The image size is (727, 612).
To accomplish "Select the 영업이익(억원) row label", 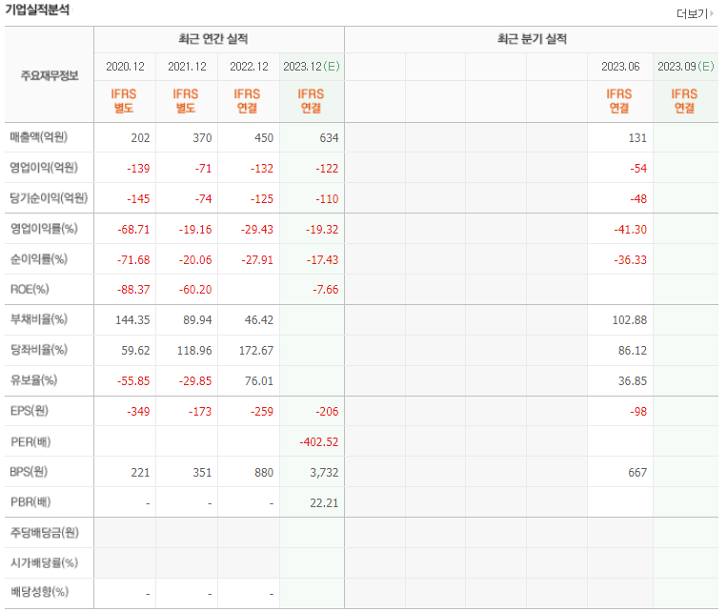I will (44, 168).
